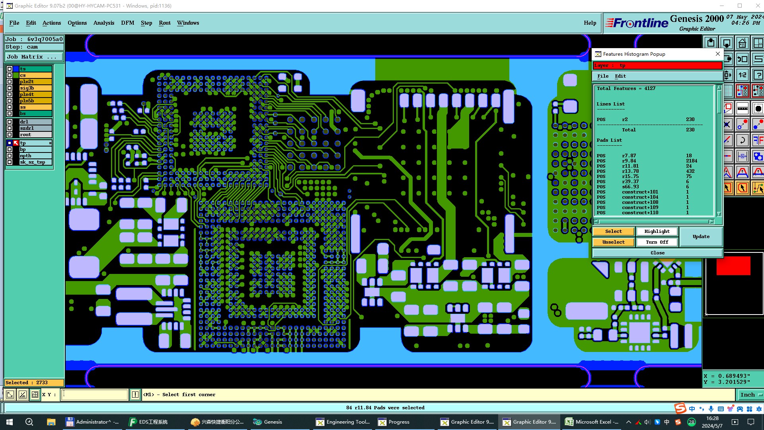Click the overlapping blue shapes icon
Image resolution: width=764 pixels, height=430 pixels.
758,156
